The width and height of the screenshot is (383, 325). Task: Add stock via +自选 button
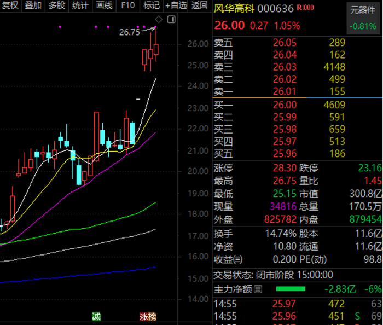(176, 5)
